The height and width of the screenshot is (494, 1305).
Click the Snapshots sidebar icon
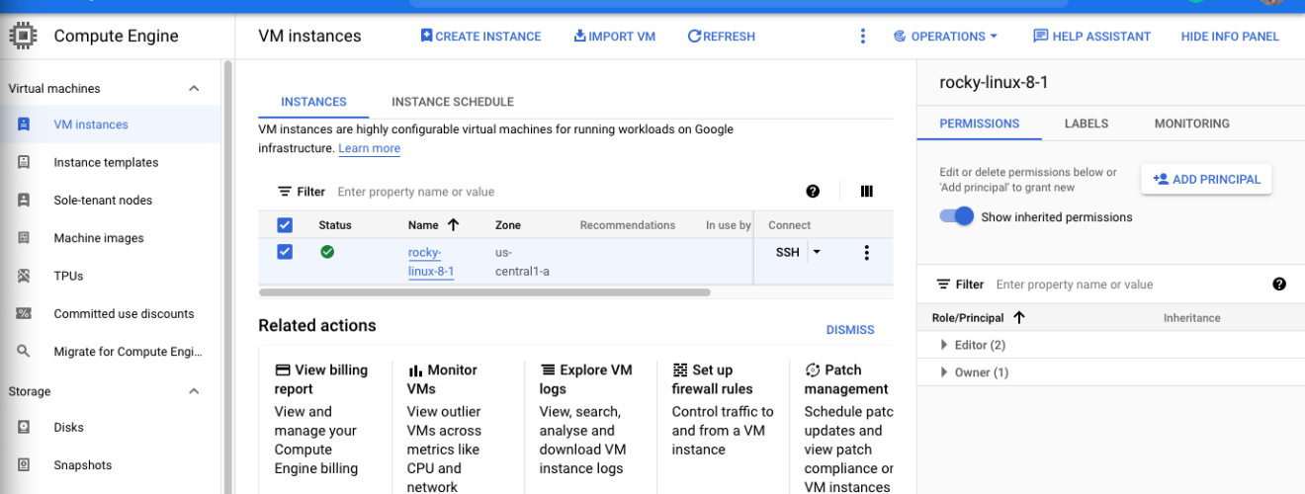click(x=24, y=465)
